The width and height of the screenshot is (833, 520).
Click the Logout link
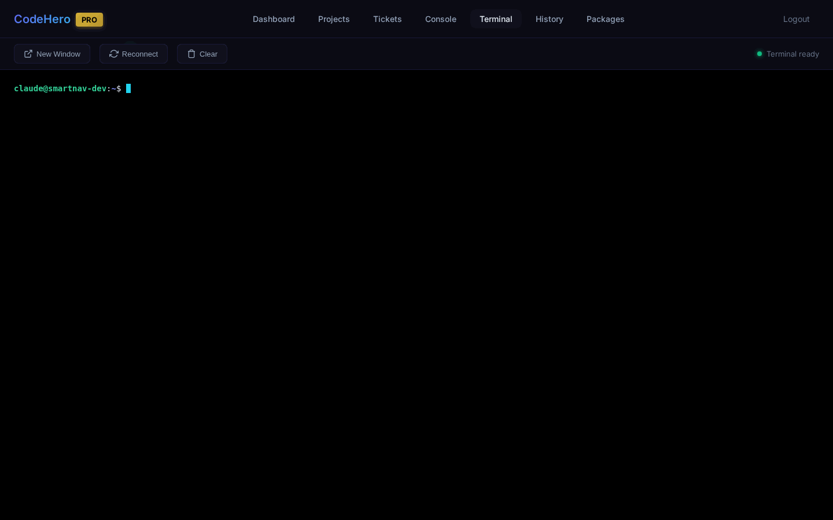(x=797, y=19)
